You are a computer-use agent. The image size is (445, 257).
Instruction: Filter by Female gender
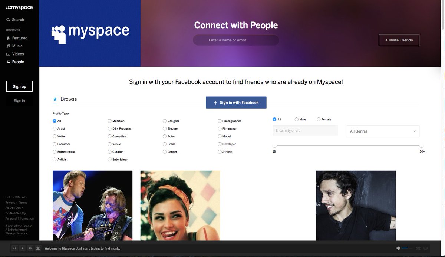(x=319, y=119)
